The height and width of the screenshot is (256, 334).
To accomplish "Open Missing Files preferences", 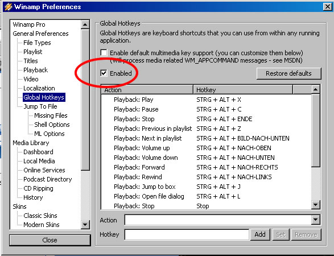I will click(51, 115).
